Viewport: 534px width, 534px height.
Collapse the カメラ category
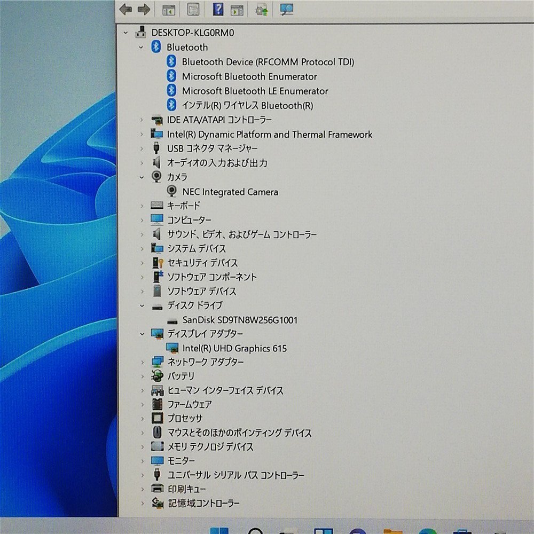tap(142, 177)
